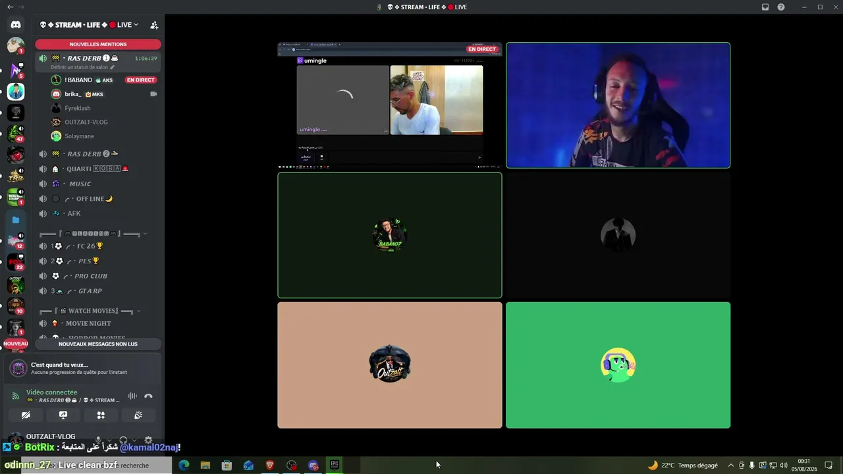The width and height of the screenshot is (843, 474).
Task: Join the MUSIC voice channel
Action: (98, 184)
